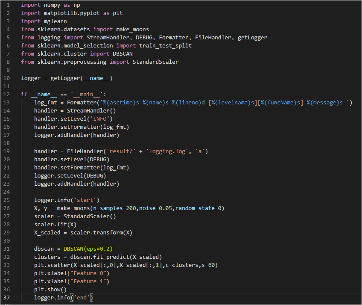Click 'FileHandler(' on line 19
The image size is (362, 305).
click(86, 151)
